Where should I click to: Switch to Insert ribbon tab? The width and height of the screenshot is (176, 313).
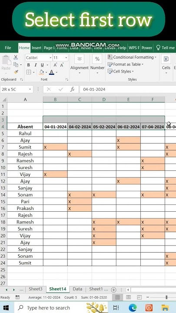[x=37, y=48]
